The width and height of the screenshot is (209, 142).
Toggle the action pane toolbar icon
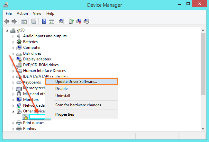(51, 22)
